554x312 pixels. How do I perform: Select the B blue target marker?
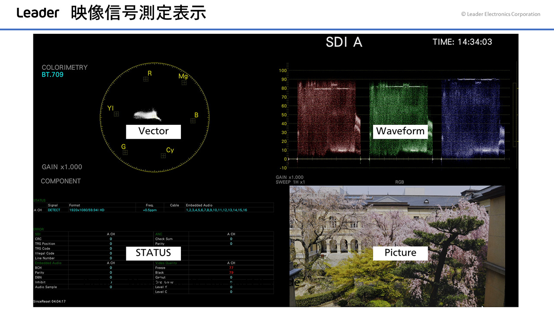point(193,121)
